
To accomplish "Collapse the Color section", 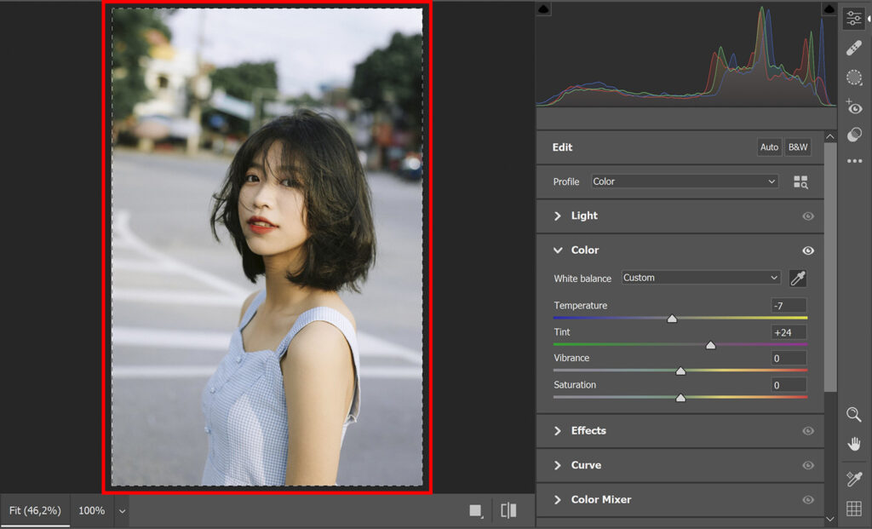I will (558, 250).
